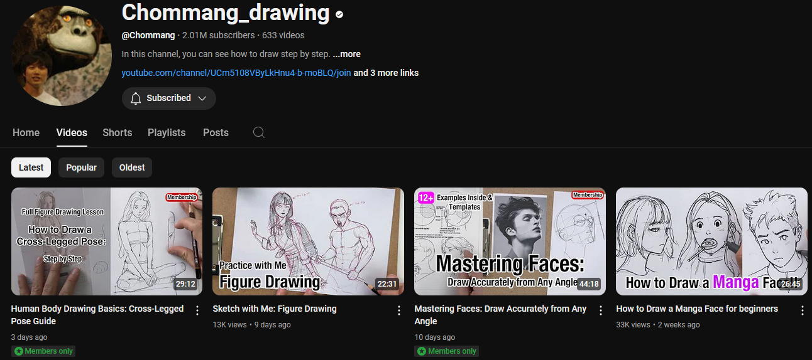Click the 22:31 duration badge
Viewport: 812px width, 360px height.
[x=387, y=284]
